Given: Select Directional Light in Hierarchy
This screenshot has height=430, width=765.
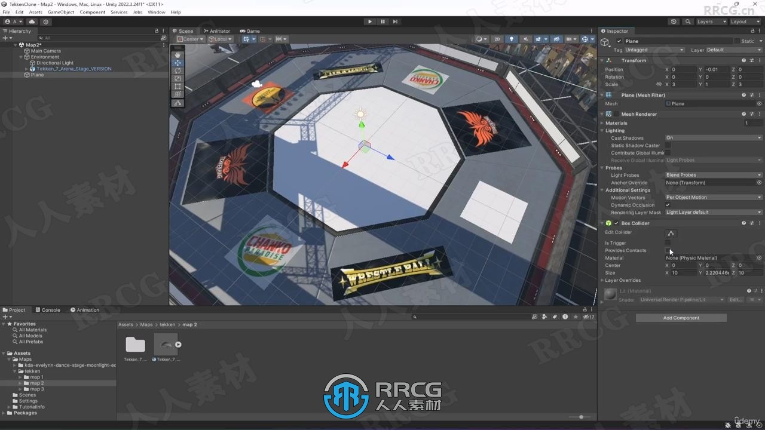Looking at the screenshot, I should [55, 63].
